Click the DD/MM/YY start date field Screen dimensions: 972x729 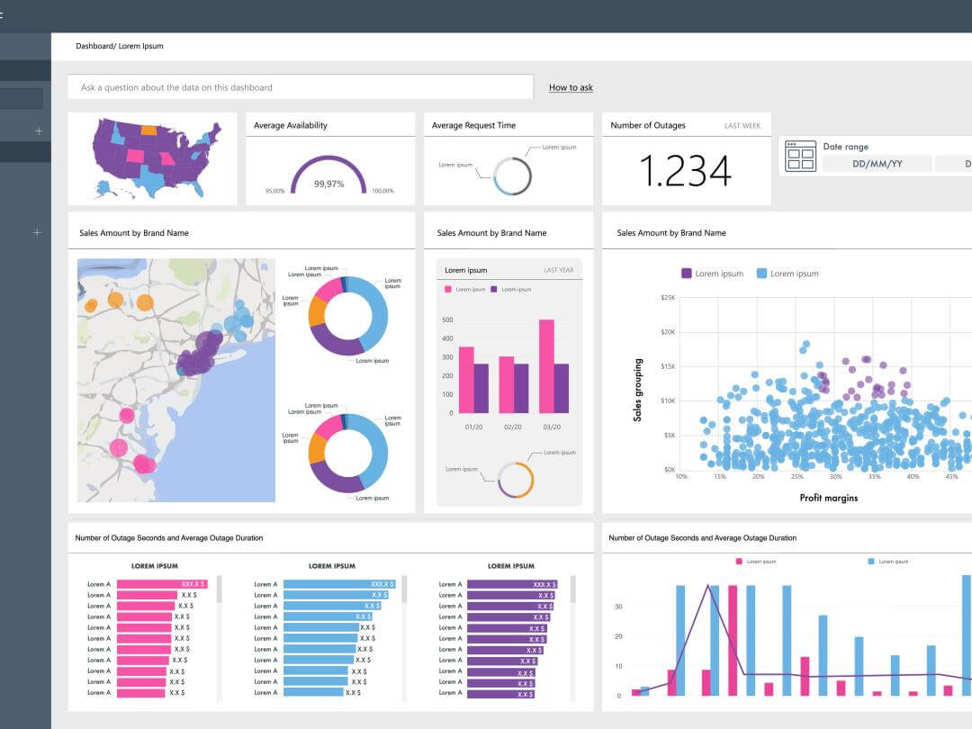tap(877, 164)
